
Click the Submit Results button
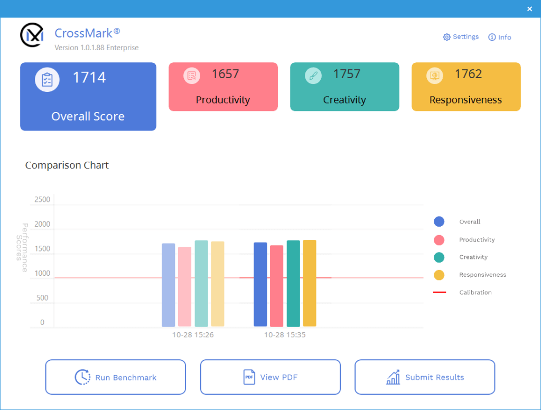coord(425,377)
